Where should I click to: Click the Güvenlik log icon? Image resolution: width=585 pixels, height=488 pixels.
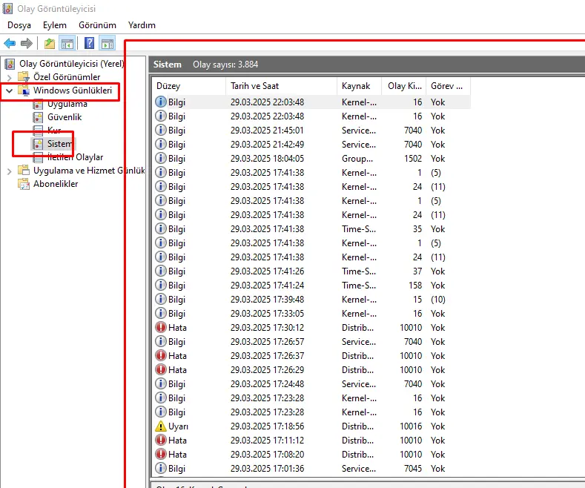pyautogui.click(x=38, y=117)
